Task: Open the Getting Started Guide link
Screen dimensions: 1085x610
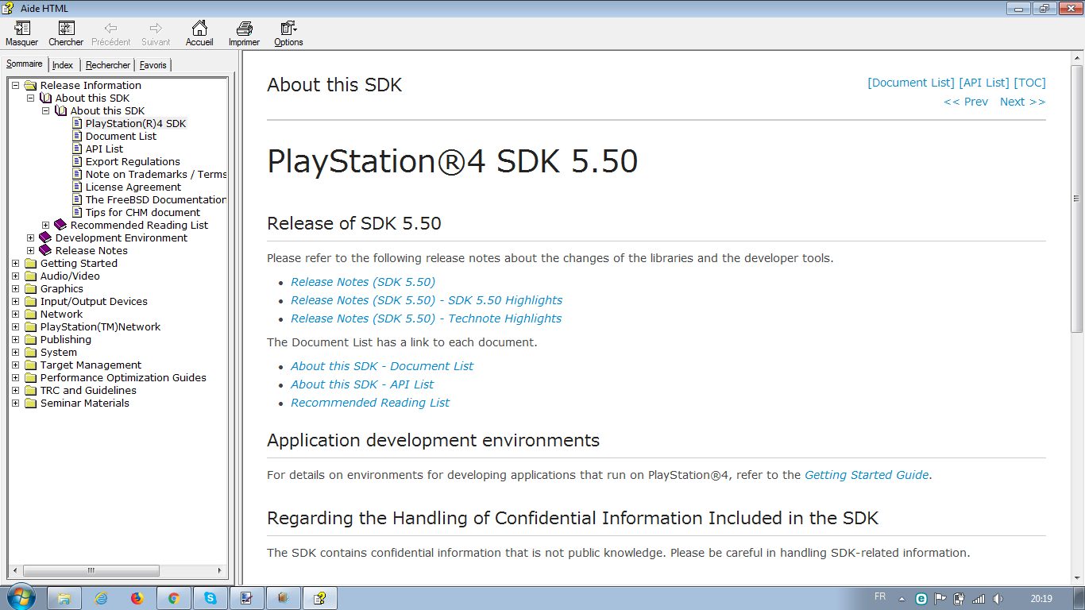Action: (867, 475)
